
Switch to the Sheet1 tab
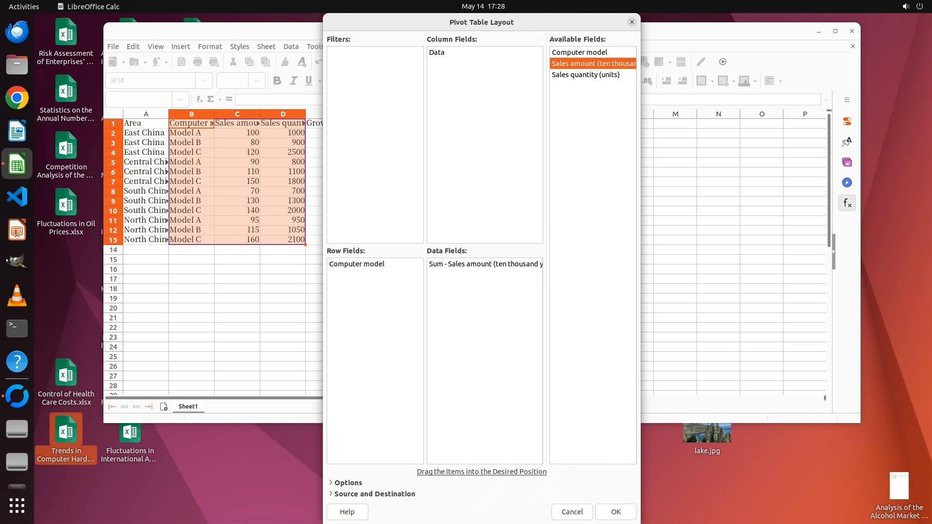[188, 407]
